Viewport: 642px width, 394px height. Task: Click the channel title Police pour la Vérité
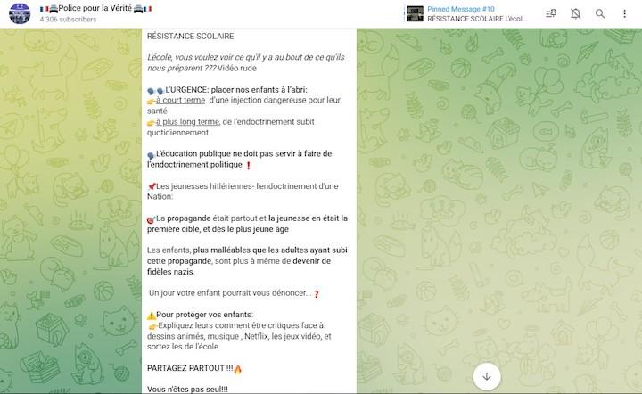[x=95, y=8]
